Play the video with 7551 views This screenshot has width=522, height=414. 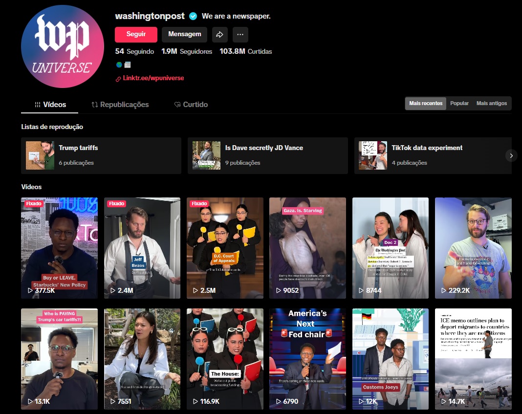[142, 359]
